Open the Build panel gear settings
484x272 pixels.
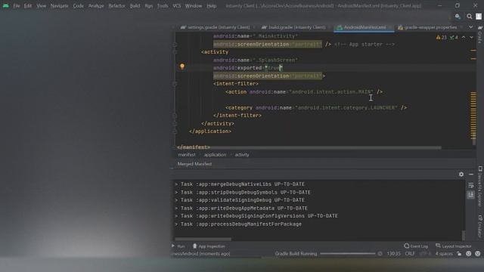coord(461,175)
